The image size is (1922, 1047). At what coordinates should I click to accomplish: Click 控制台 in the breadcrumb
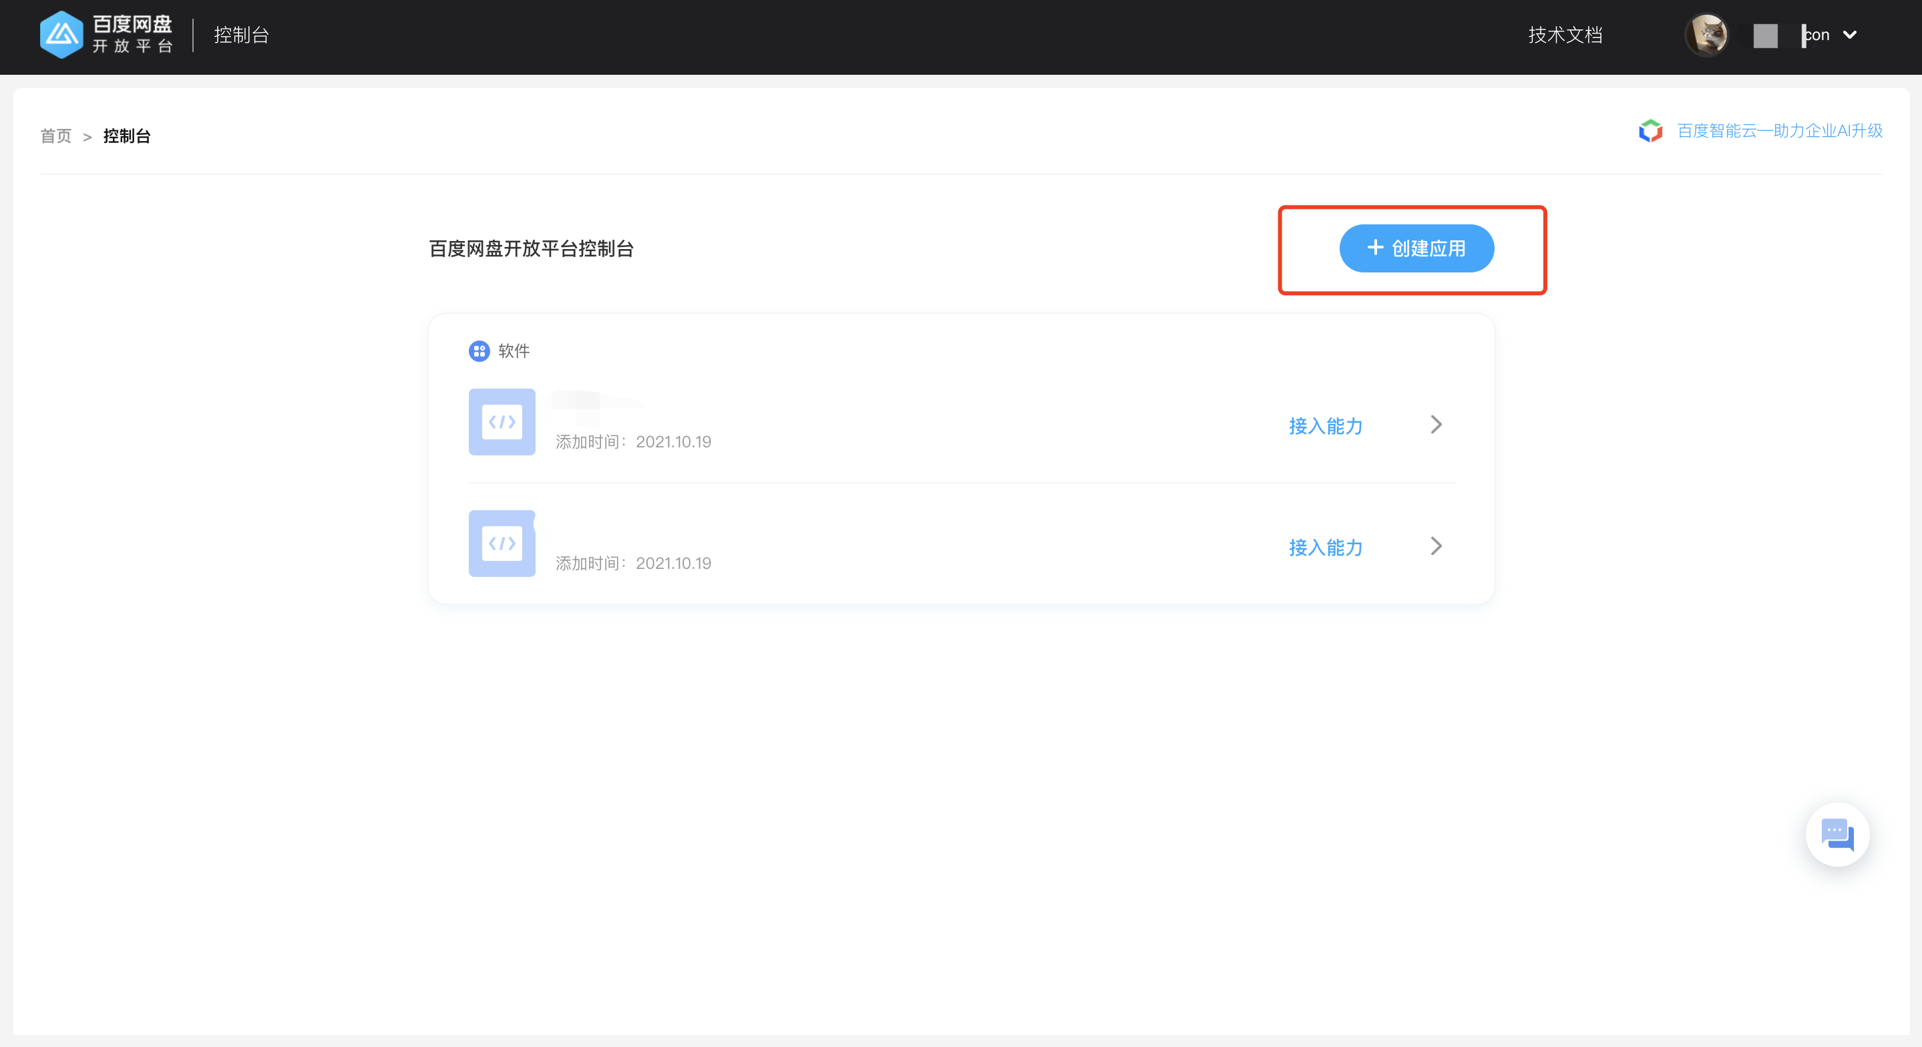[127, 136]
